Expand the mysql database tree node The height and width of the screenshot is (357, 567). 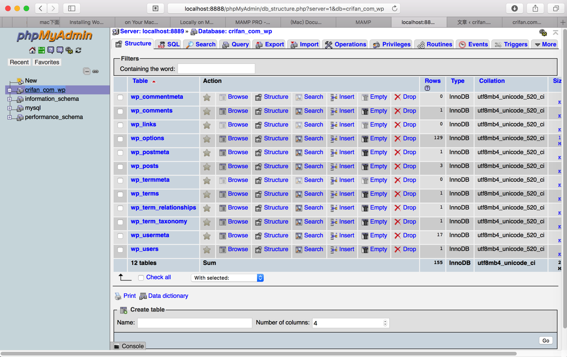click(x=9, y=108)
